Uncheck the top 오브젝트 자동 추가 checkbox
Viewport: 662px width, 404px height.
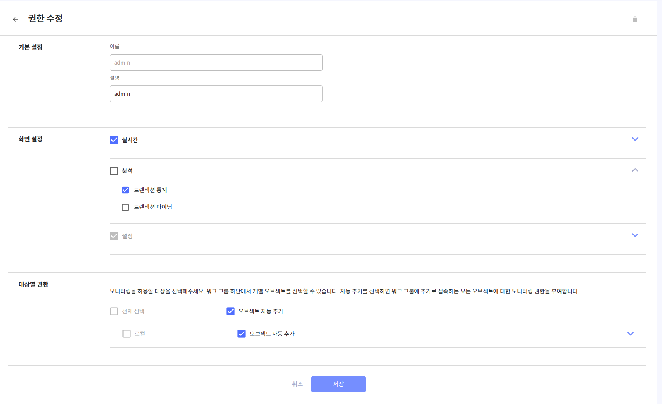(230, 311)
